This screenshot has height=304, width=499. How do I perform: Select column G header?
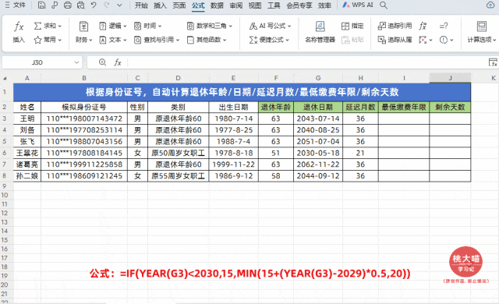(x=318, y=78)
